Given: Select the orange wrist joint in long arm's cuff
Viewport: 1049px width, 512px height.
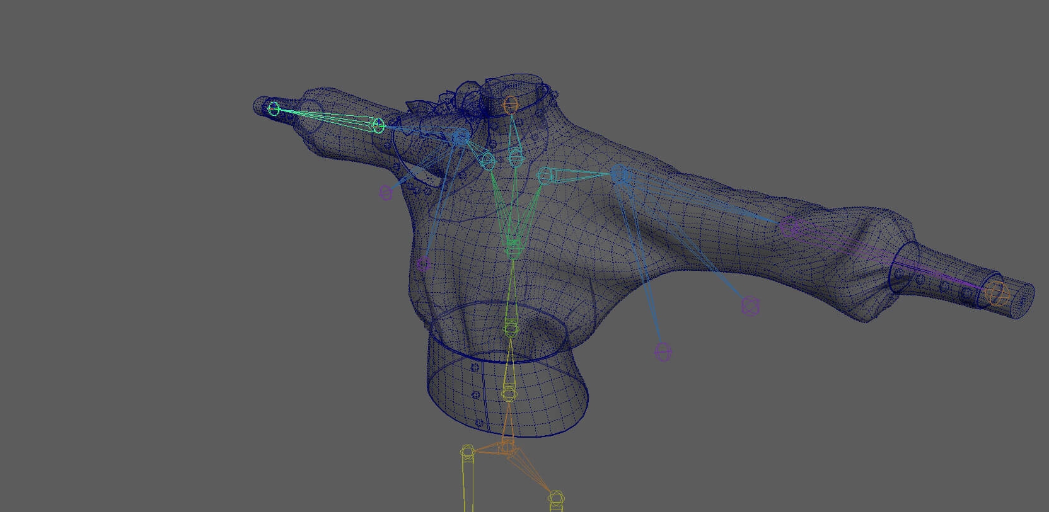Looking at the screenshot, I should click(x=997, y=293).
